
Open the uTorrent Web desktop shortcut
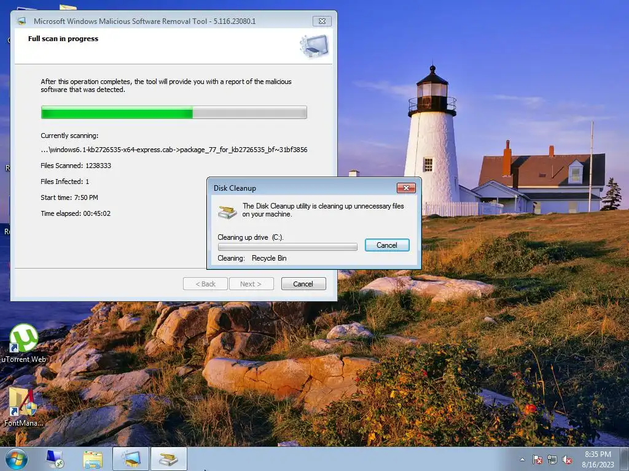(x=24, y=343)
